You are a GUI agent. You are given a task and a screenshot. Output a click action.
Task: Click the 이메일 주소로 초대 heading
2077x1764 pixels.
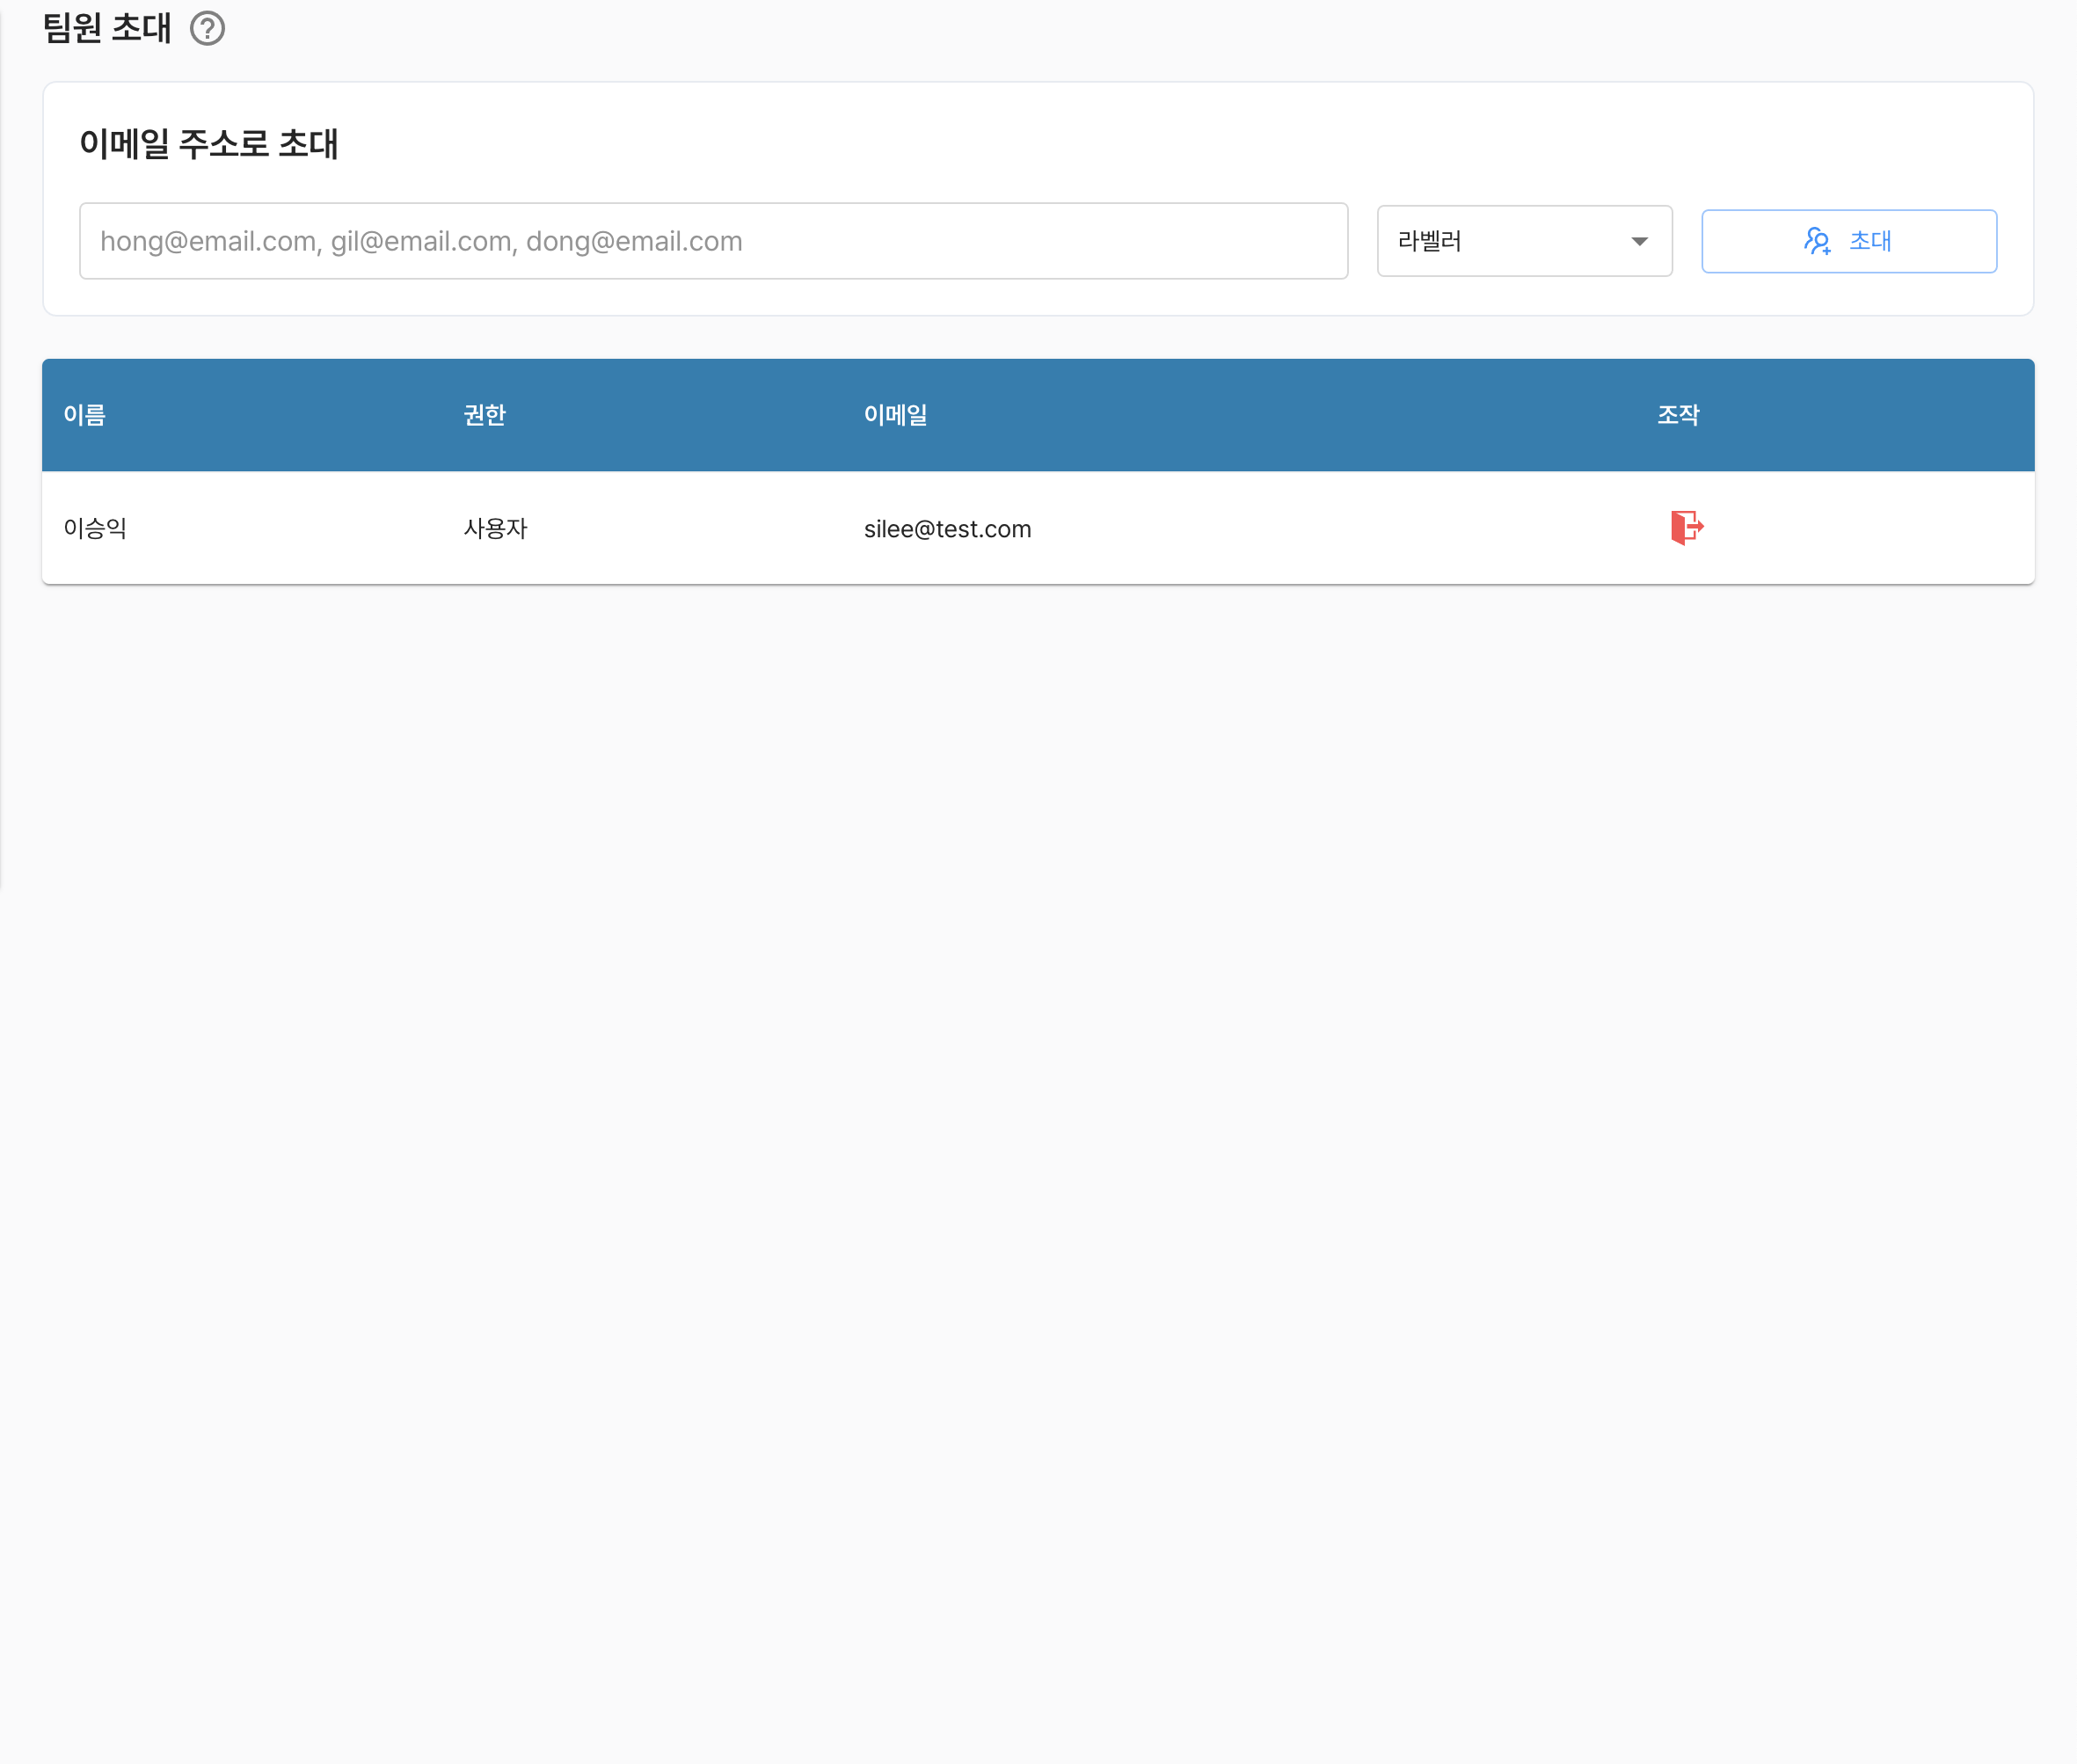pos(209,144)
